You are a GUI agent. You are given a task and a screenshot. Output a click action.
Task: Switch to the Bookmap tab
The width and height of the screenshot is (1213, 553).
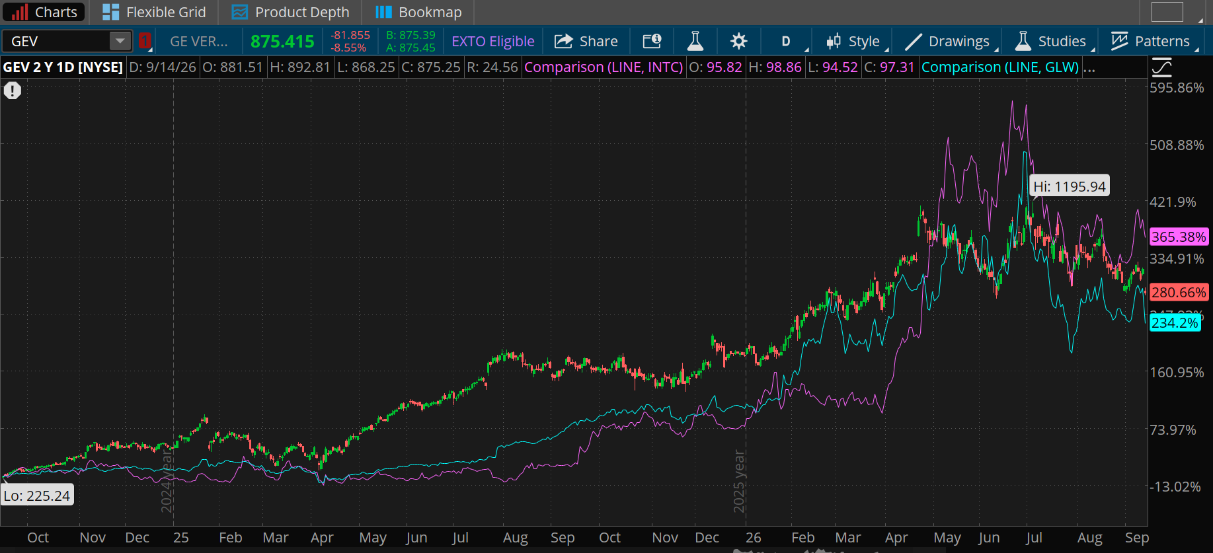[x=418, y=12]
